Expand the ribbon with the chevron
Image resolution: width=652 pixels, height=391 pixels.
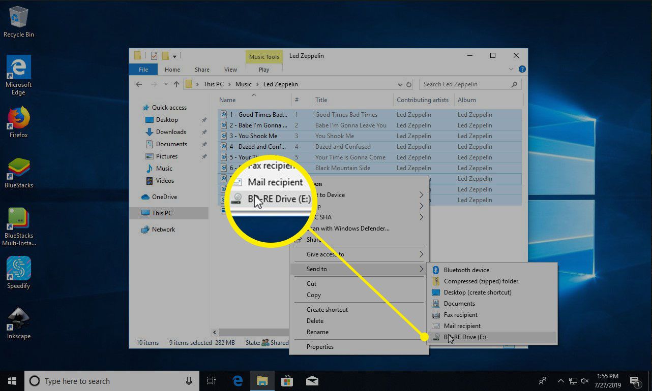[511, 70]
